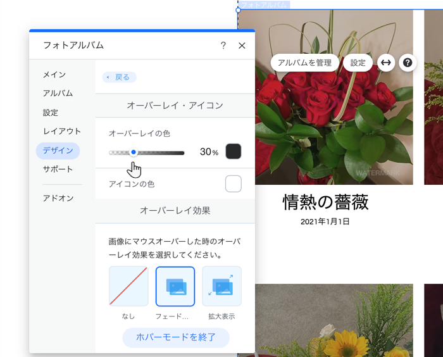Go back with the 戻る button
This screenshot has width=443, height=357.
click(119, 77)
